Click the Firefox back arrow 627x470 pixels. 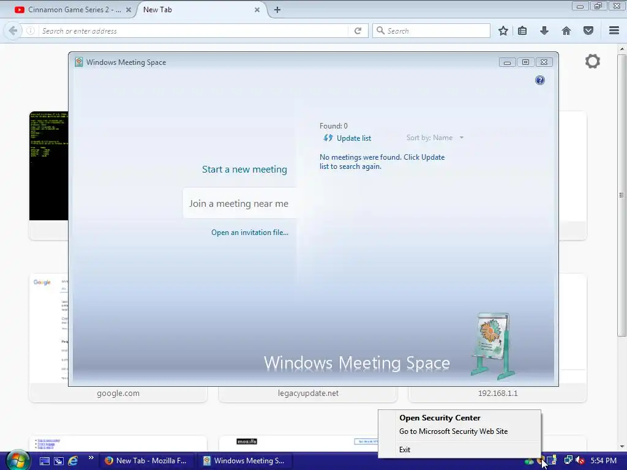click(13, 31)
